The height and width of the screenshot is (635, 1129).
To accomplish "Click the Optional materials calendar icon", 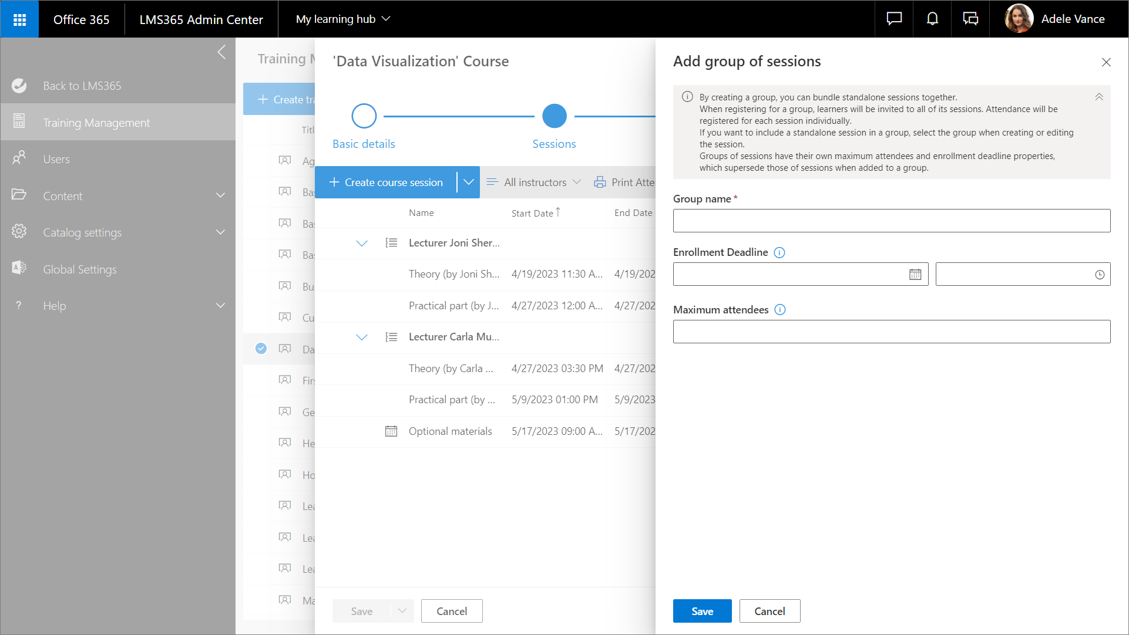I will pos(391,431).
